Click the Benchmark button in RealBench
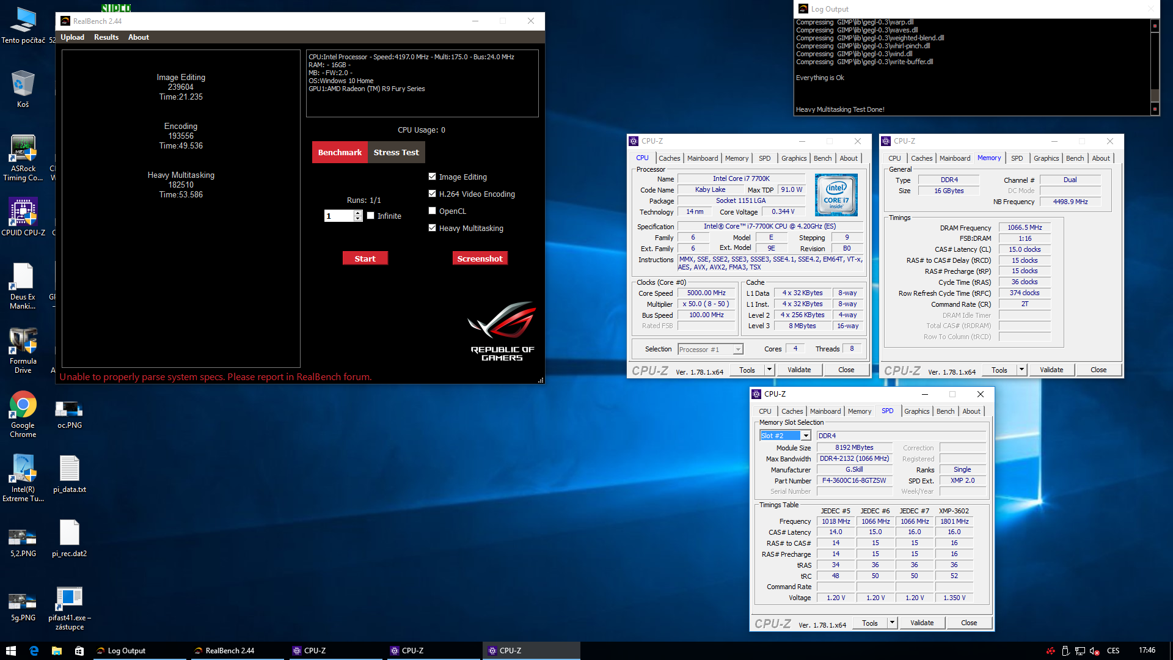 click(339, 152)
